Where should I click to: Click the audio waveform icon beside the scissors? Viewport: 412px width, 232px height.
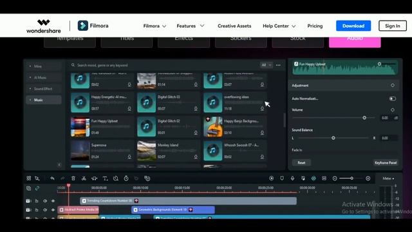pyautogui.click(x=95, y=179)
